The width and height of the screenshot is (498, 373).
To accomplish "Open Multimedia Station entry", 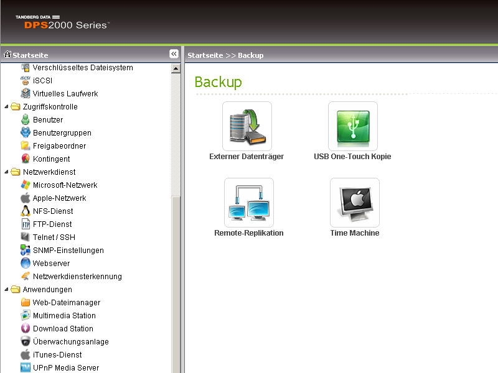I will [x=64, y=316].
